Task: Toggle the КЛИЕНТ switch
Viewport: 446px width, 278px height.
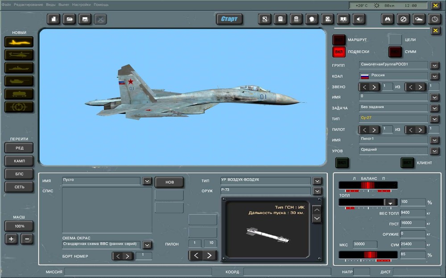Action: 407,163
